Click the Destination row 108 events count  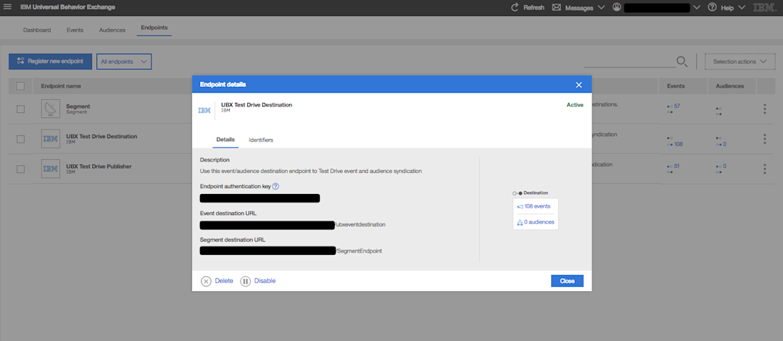click(678, 145)
